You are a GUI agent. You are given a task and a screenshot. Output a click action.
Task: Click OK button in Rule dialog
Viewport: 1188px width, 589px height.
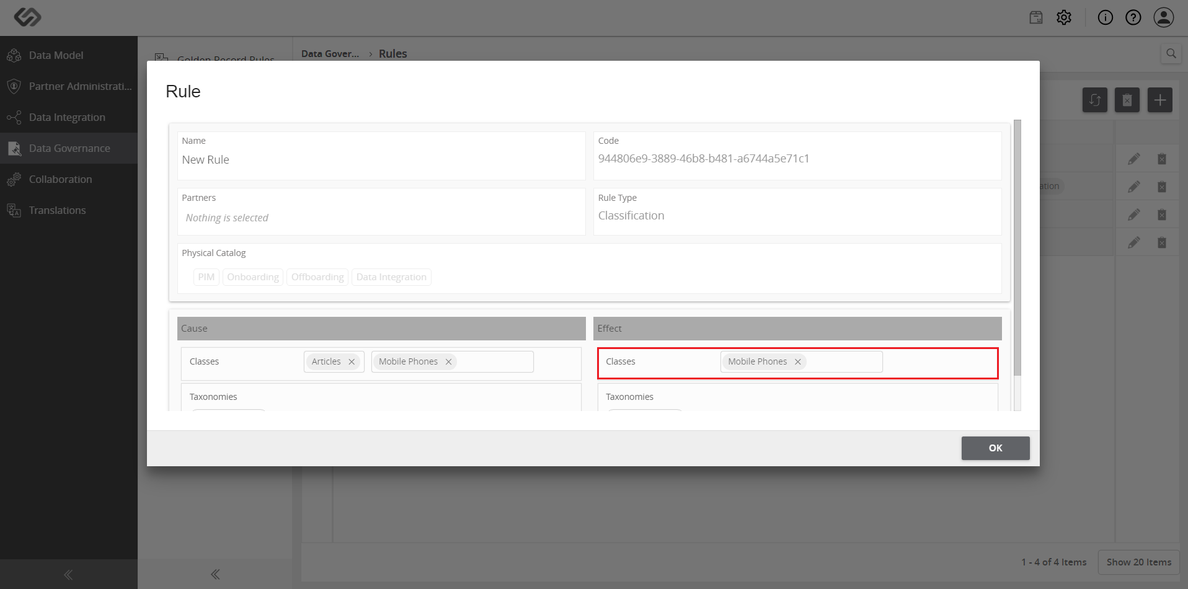(x=996, y=448)
